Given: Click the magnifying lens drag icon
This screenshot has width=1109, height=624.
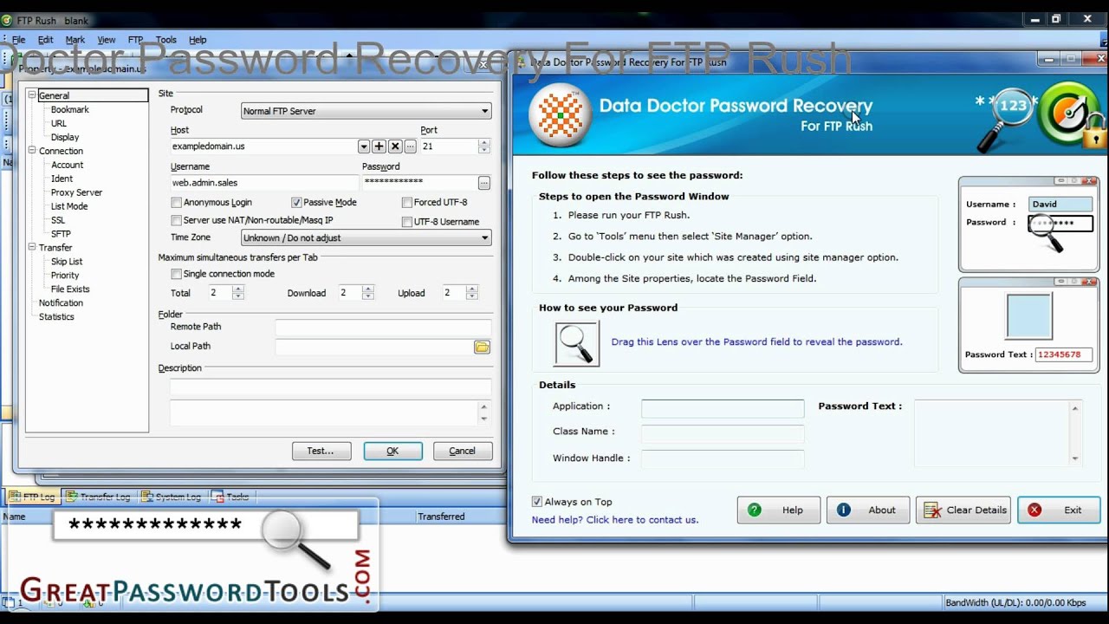Looking at the screenshot, I should (576, 344).
